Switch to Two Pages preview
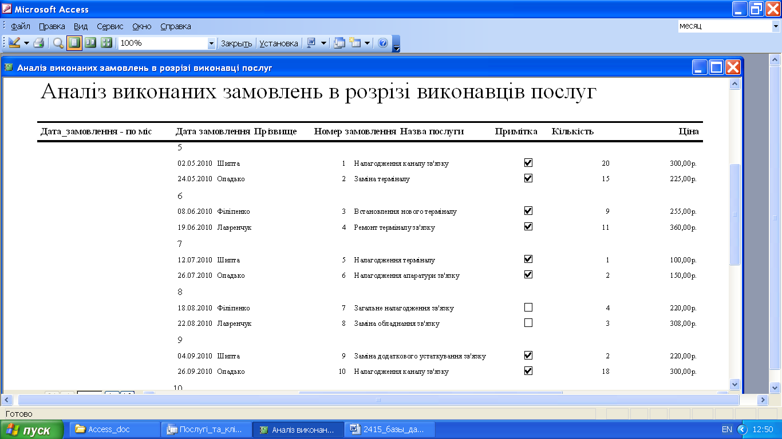This screenshot has height=439, width=782. (x=90, y=43)
